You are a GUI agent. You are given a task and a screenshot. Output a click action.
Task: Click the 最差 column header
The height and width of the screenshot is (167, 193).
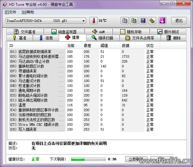coord(90,46)
